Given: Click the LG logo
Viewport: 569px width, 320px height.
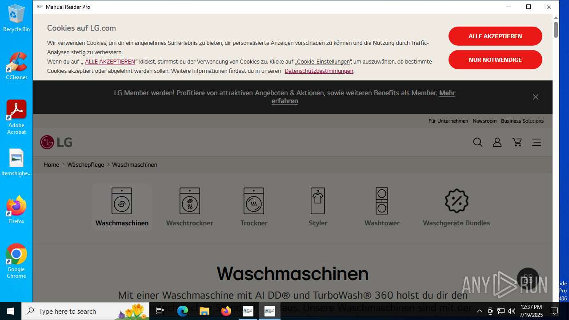Looking at the screenshot, I should (x=56, y=142).
